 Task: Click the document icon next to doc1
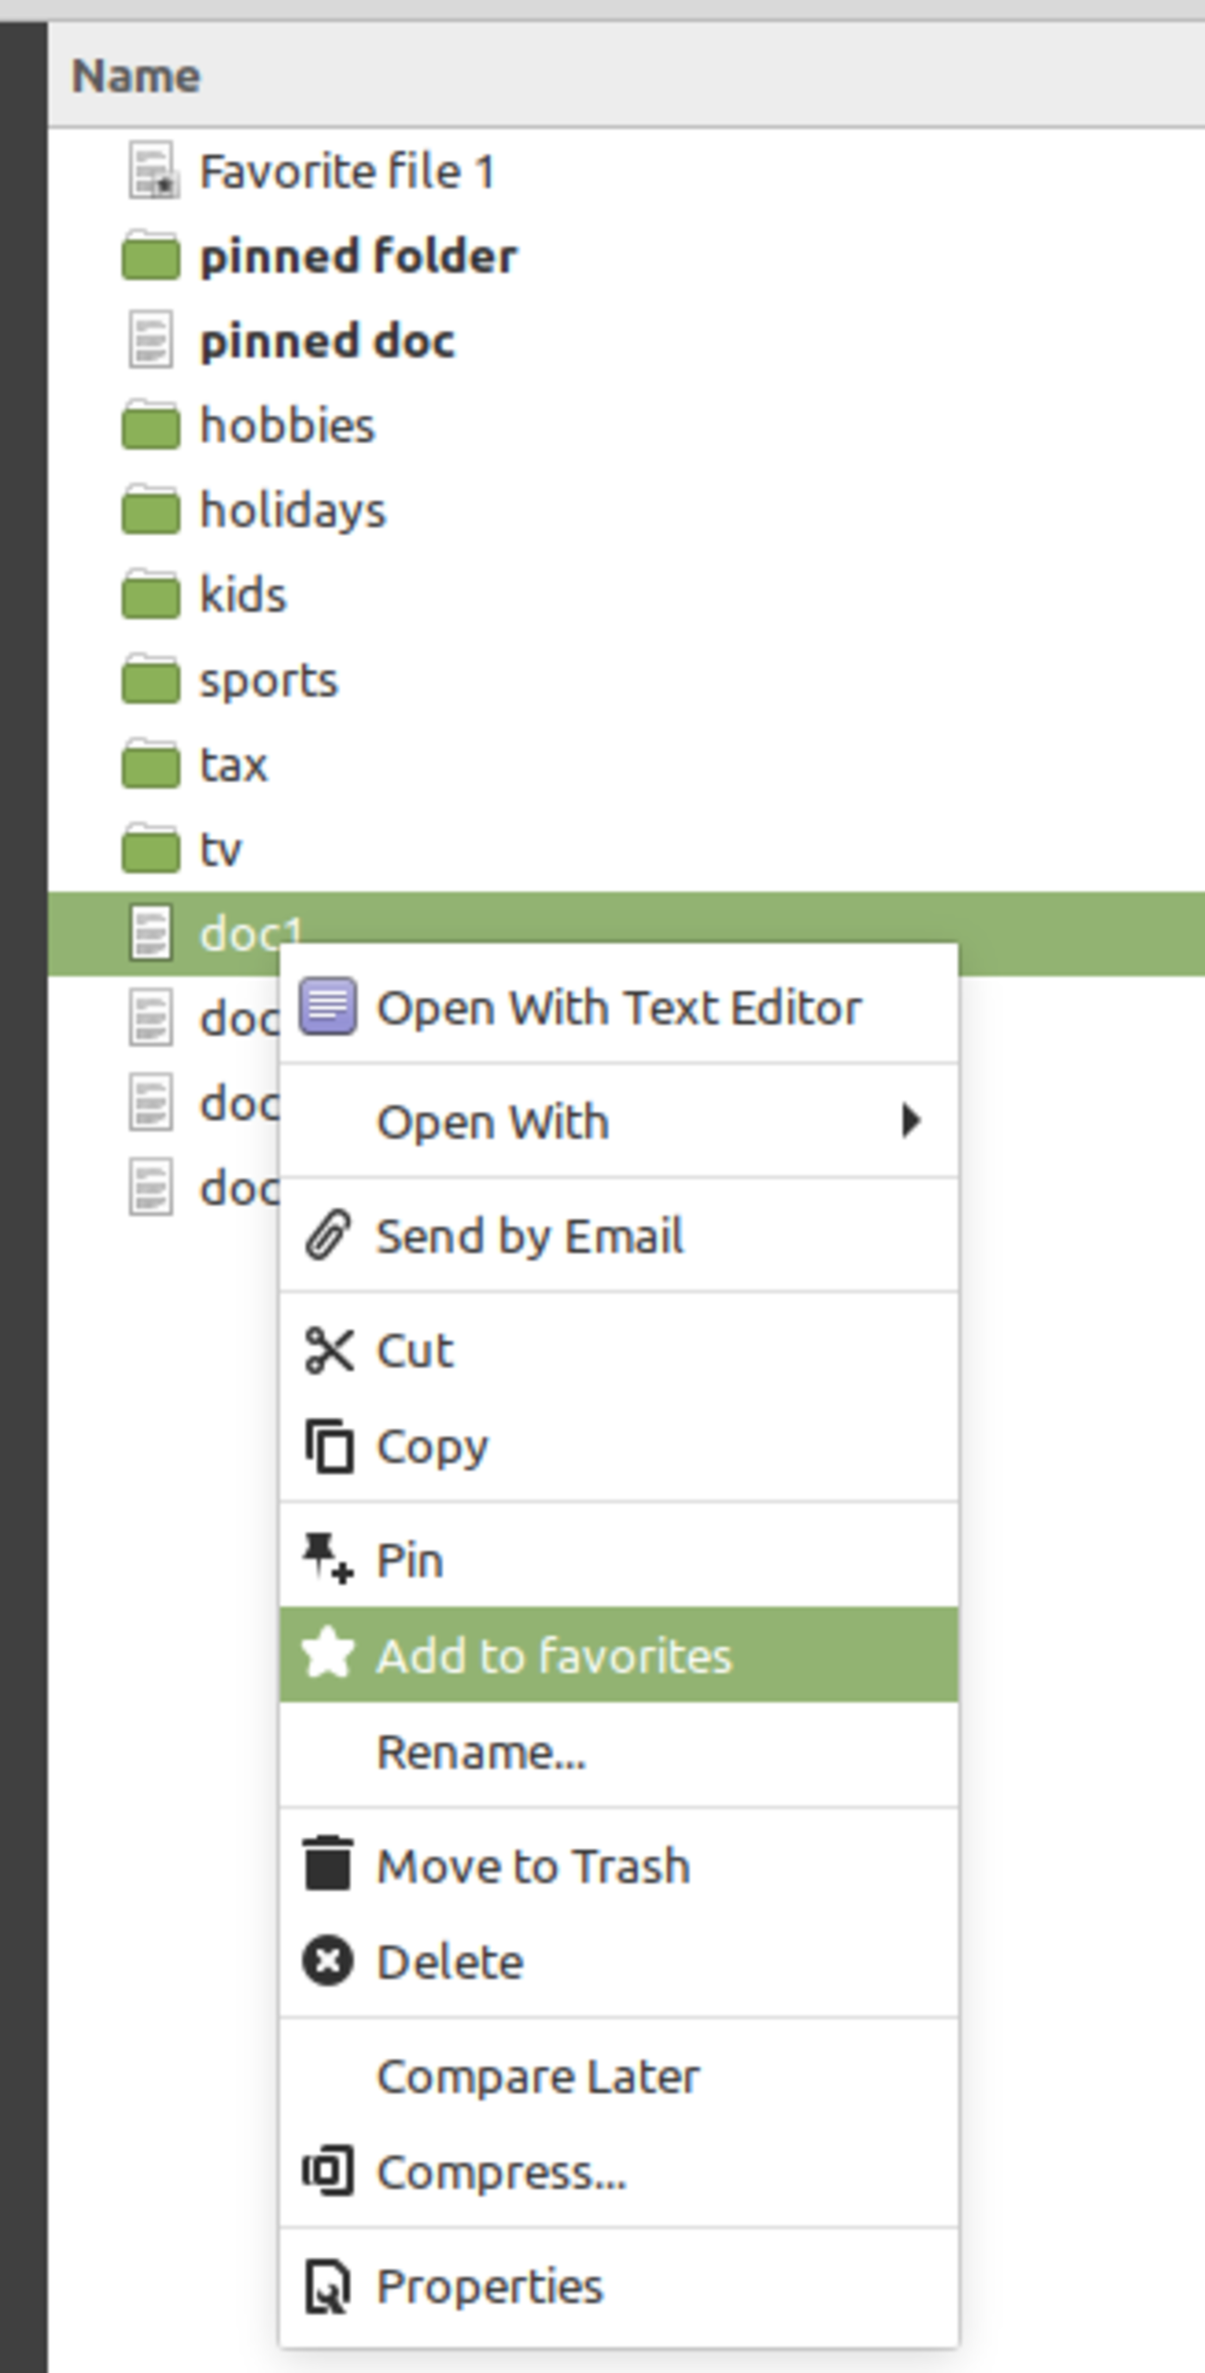150,933
